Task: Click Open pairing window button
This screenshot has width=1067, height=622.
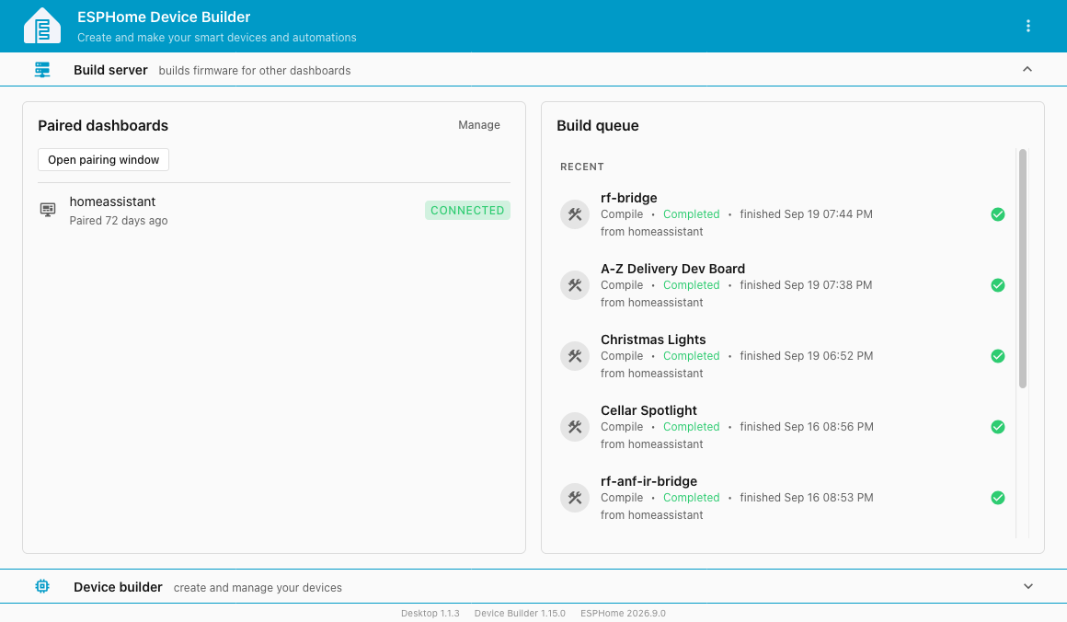Action: (103, 160)
